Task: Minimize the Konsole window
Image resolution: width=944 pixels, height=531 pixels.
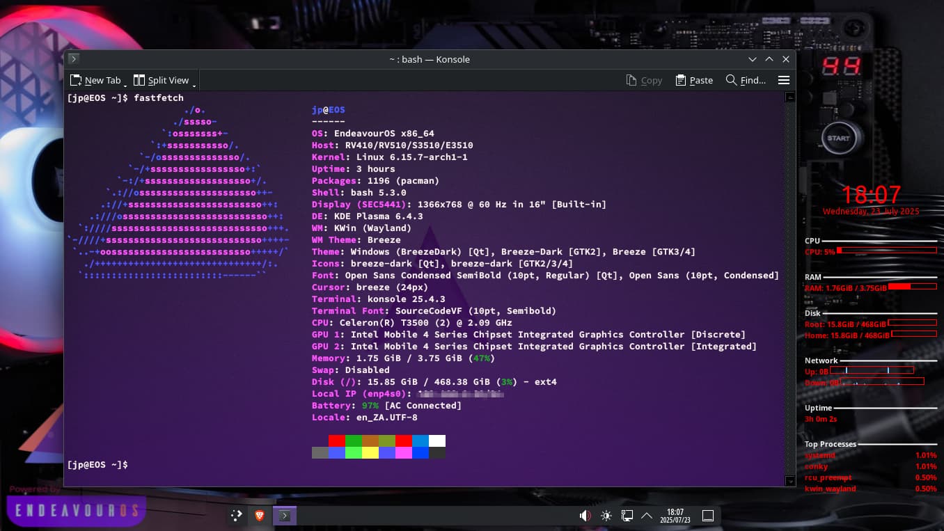Action: [x=753, y=59]
